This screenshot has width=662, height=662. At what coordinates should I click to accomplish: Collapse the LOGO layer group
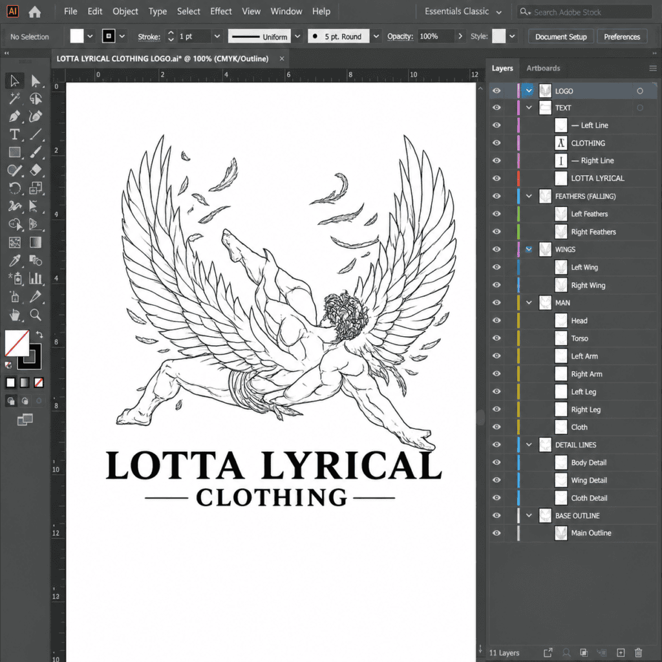(529, 91)
